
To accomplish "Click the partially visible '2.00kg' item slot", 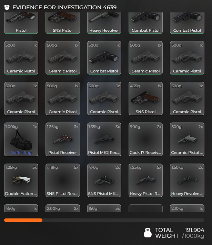I will pyautogui.click(x=63, y=208).
